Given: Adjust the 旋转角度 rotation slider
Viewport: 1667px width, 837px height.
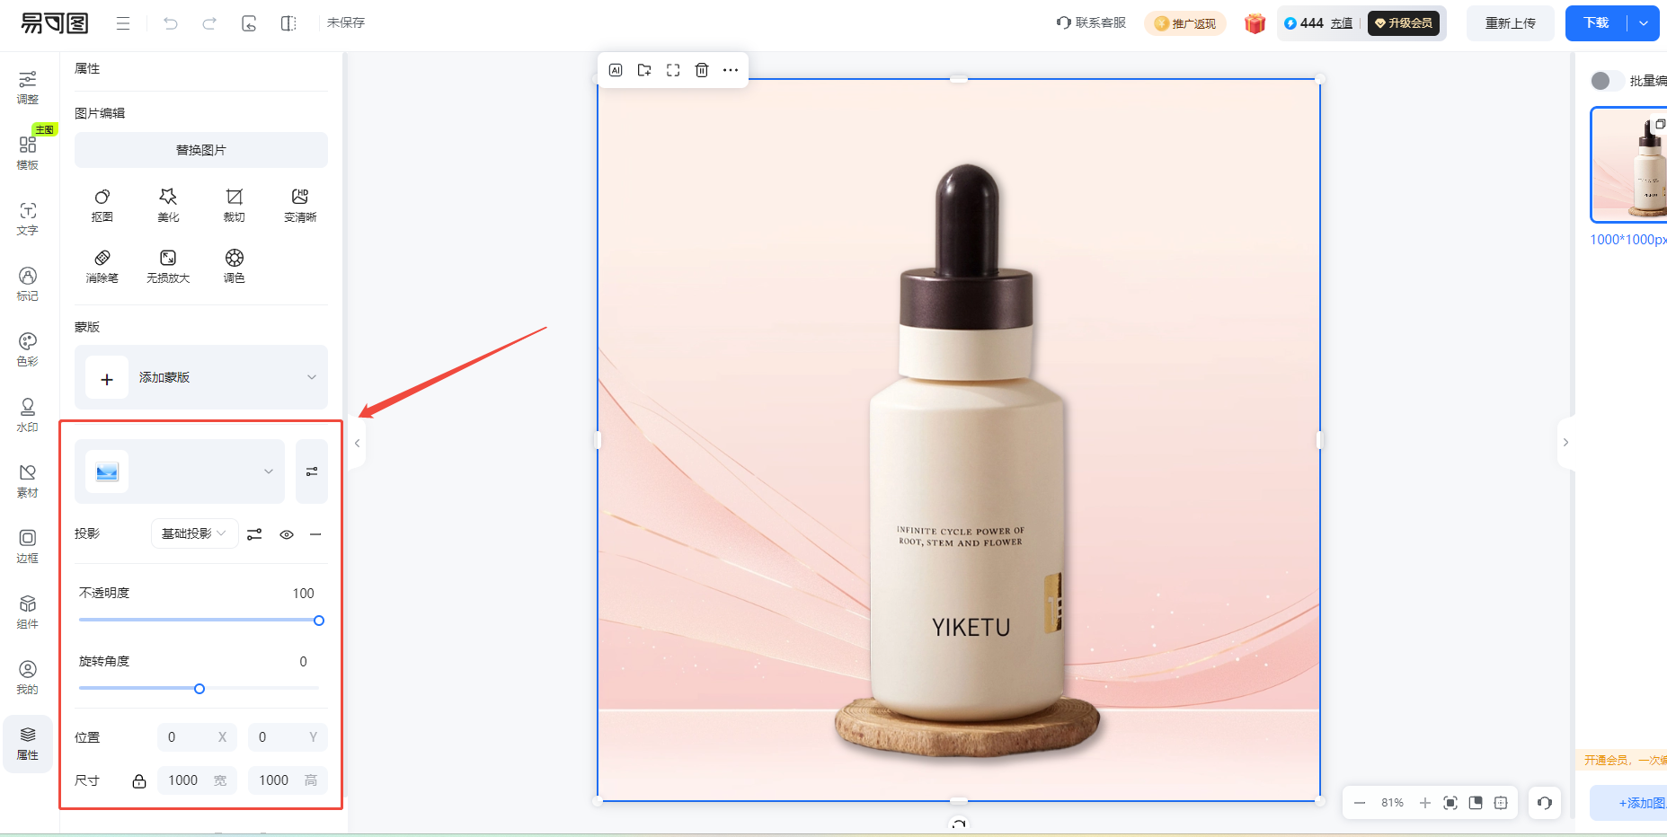Looking at the screenshot, I should coord(200,689).
